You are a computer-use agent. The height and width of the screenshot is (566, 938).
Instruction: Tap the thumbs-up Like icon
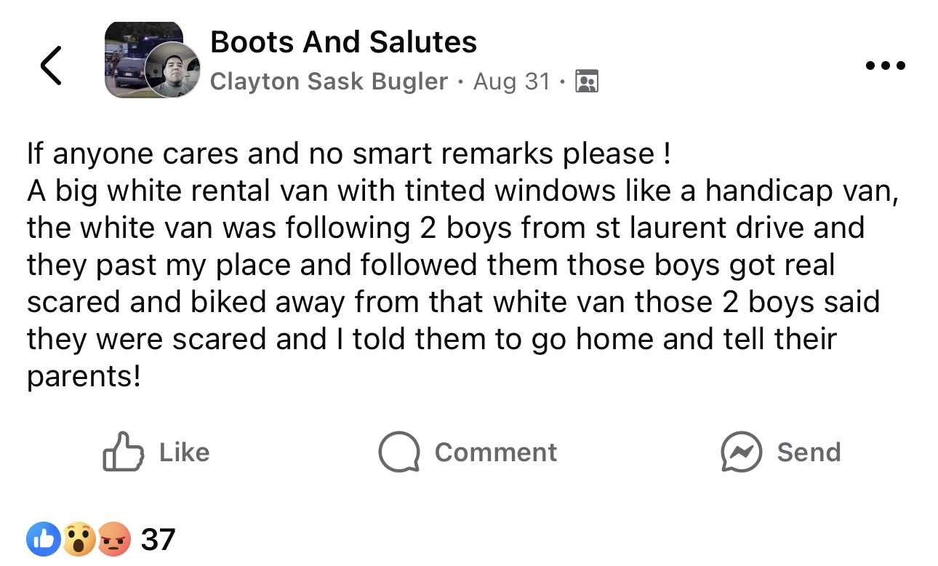(x=122, y=452)
